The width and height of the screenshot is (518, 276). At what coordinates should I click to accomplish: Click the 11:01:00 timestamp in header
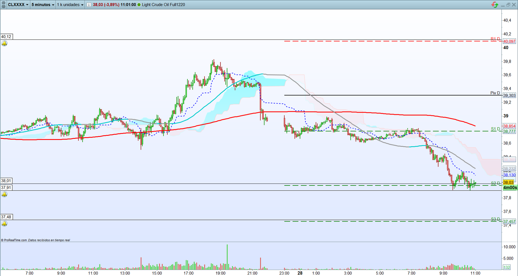pyautogui.click(x=128, y=5)
